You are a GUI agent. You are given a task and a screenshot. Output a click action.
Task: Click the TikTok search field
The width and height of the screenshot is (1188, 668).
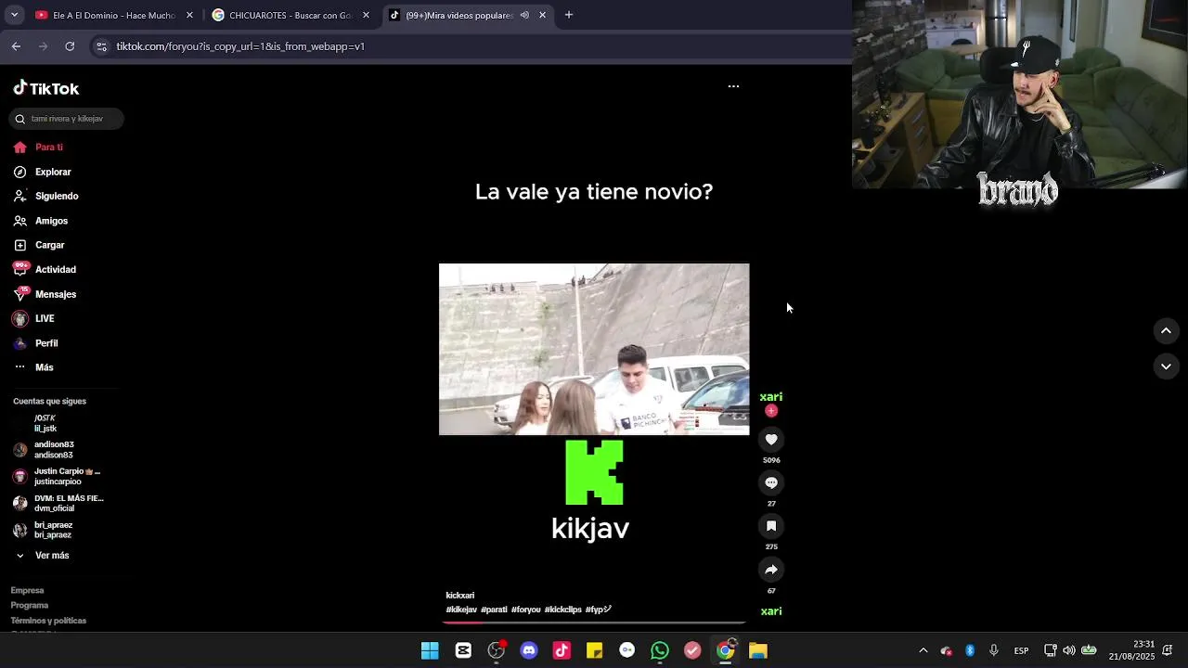point(66,119)
